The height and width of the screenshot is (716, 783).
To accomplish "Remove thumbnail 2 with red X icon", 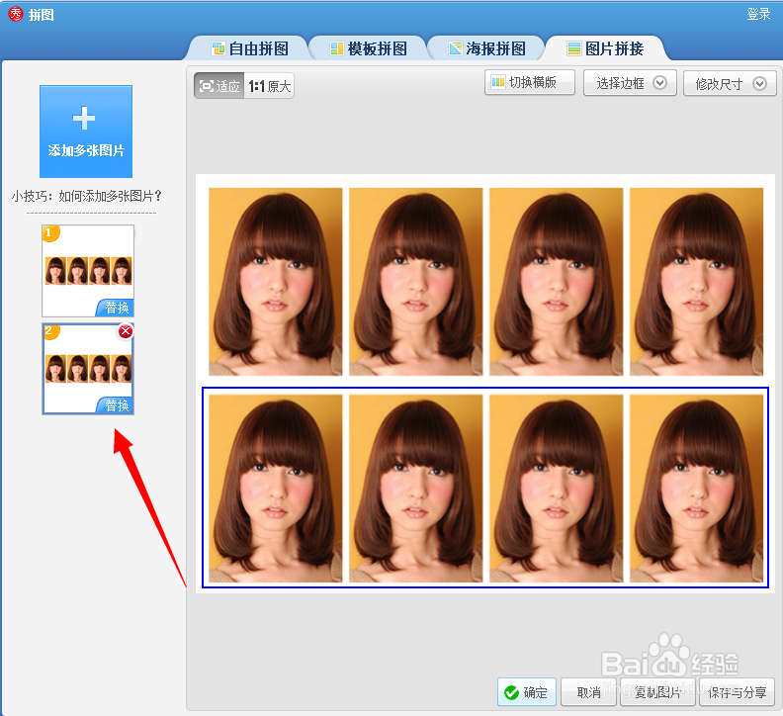I will (x=126, y=330).
